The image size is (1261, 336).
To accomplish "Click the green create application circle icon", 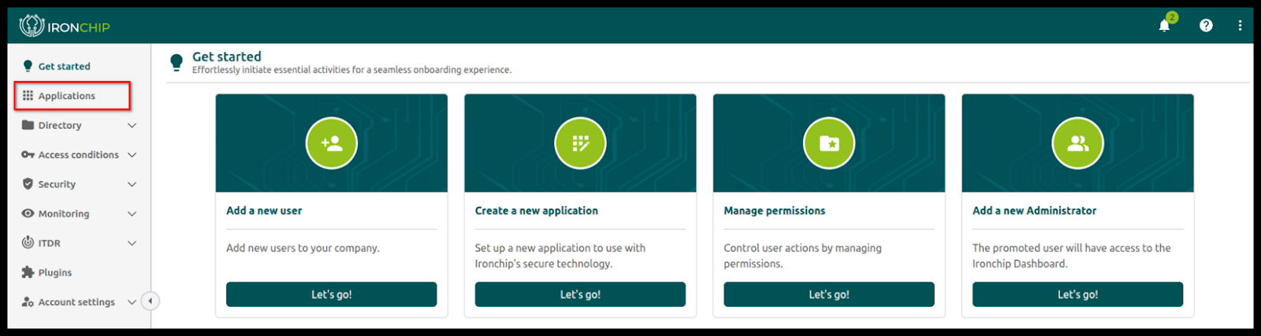I will [x=580, y=143].
